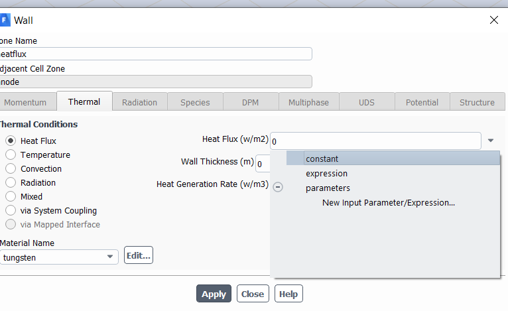Click the Heat Flux value field
508x311 pixels.
[375, 141]
